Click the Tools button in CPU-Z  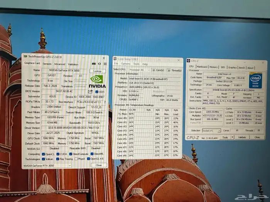225,137
